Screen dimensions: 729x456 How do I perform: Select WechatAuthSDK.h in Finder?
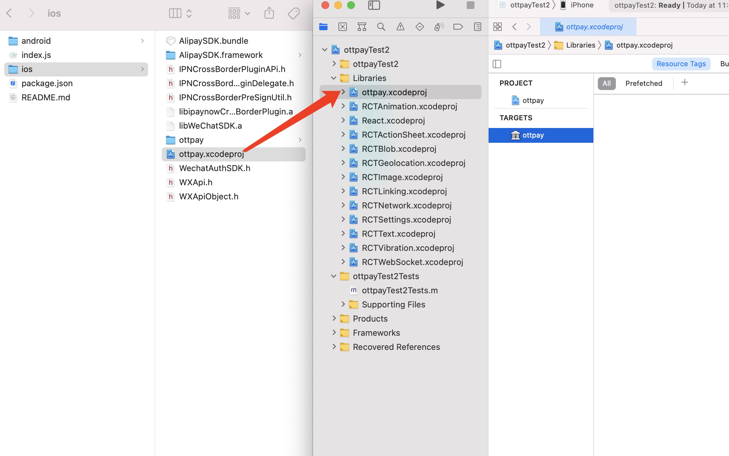click(234, 168)
